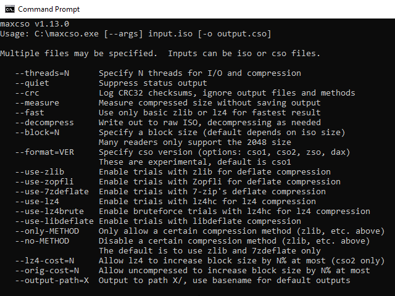
Task: Click the Command Prompt title bar icon
Action: (9, 9)
